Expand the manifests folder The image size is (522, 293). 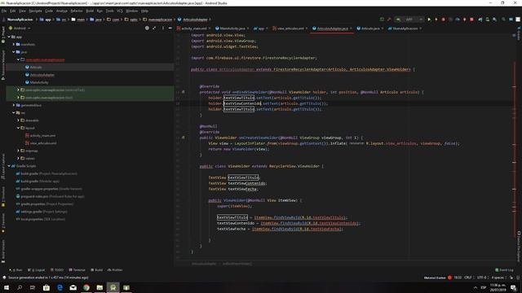pyautogui.click(x=14, y=44)
